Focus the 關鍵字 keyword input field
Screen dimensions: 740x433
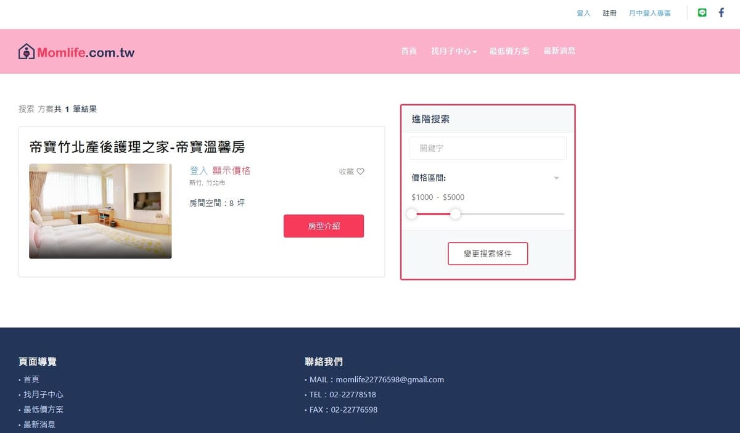pyautogui.click(x=487, y=149)
